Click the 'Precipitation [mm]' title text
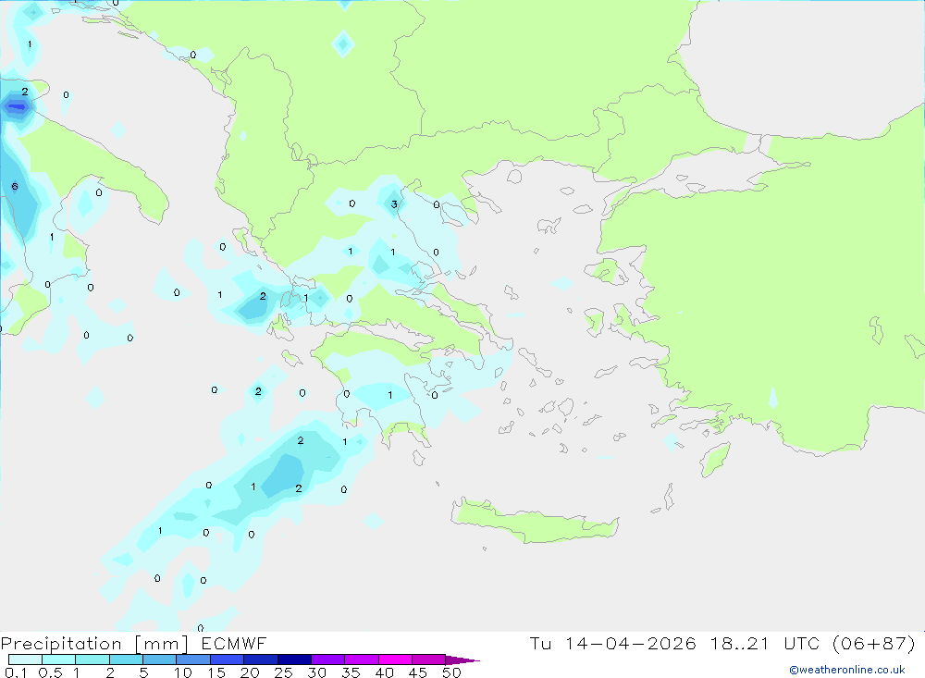This screenshot has width=925, height=678. [94, 644]
